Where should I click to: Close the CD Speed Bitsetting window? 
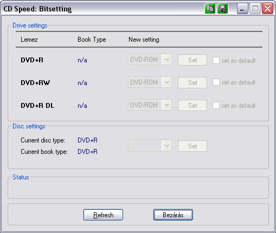[267, 9]
